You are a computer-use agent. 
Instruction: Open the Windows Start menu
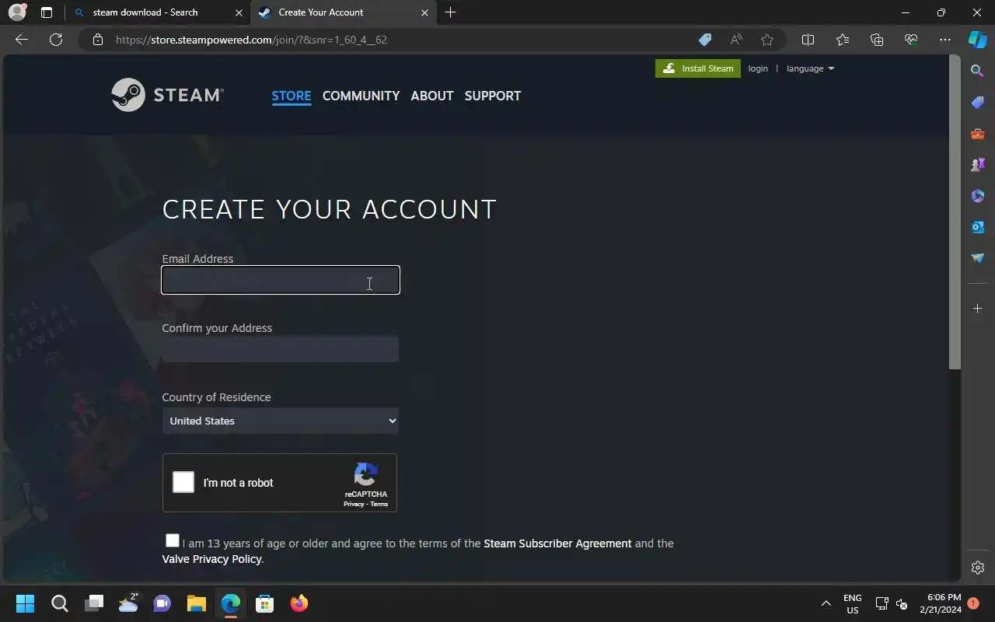pyautogui.click(x=25, y=603)
